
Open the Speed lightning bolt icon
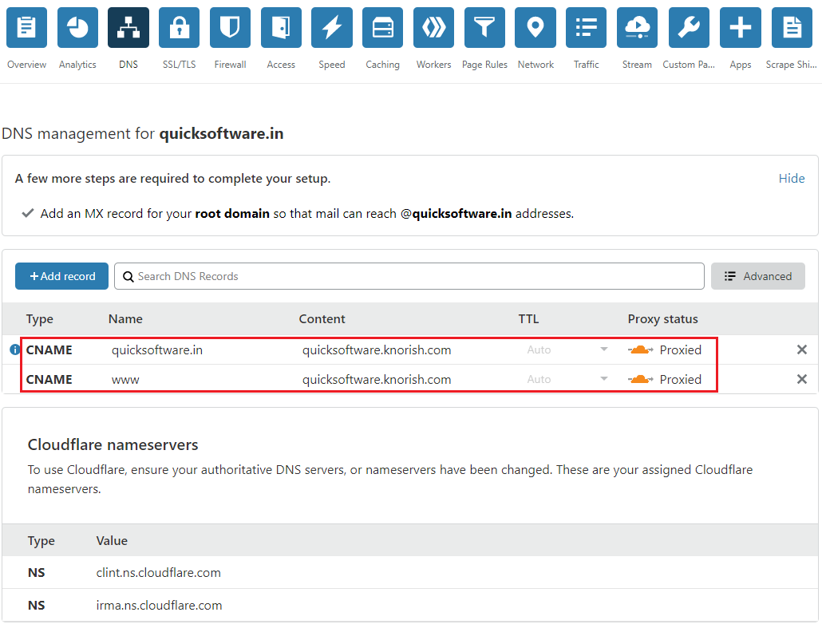(x=332, y=27)
